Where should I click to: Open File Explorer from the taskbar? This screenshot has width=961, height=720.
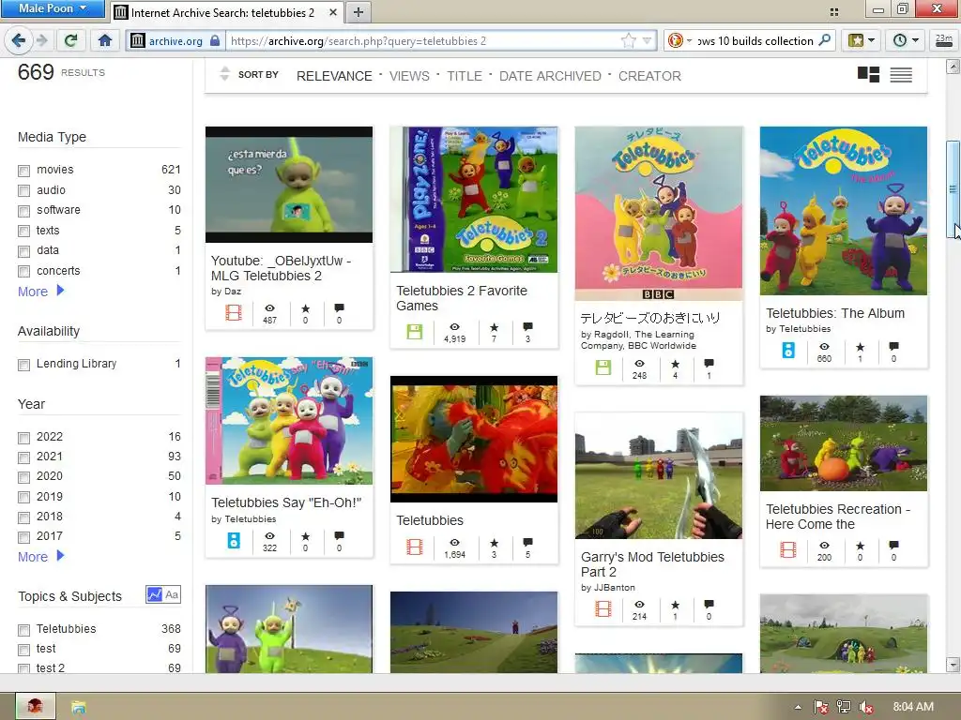pos(79,707)
